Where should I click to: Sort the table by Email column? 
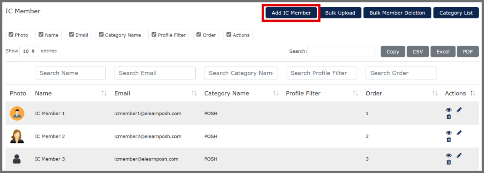click(x=194, y=94)
